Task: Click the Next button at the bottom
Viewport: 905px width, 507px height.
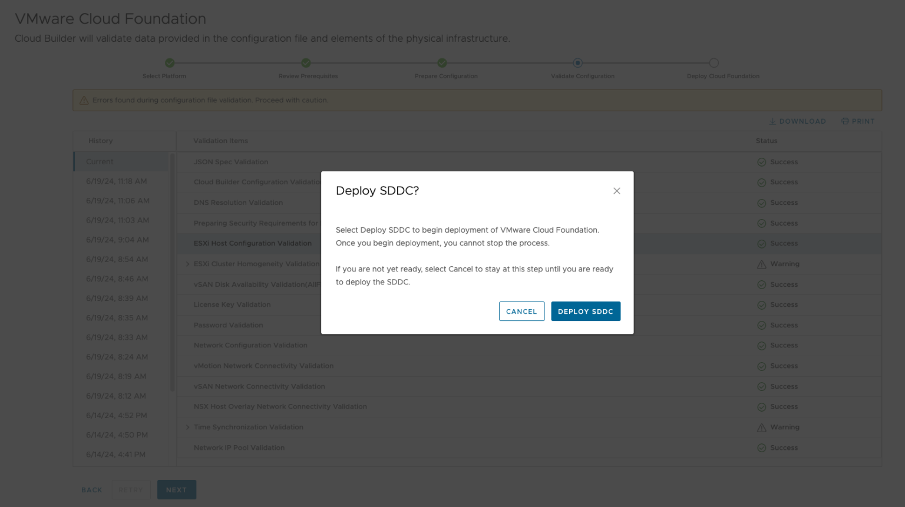Action: tap(176, 489)
